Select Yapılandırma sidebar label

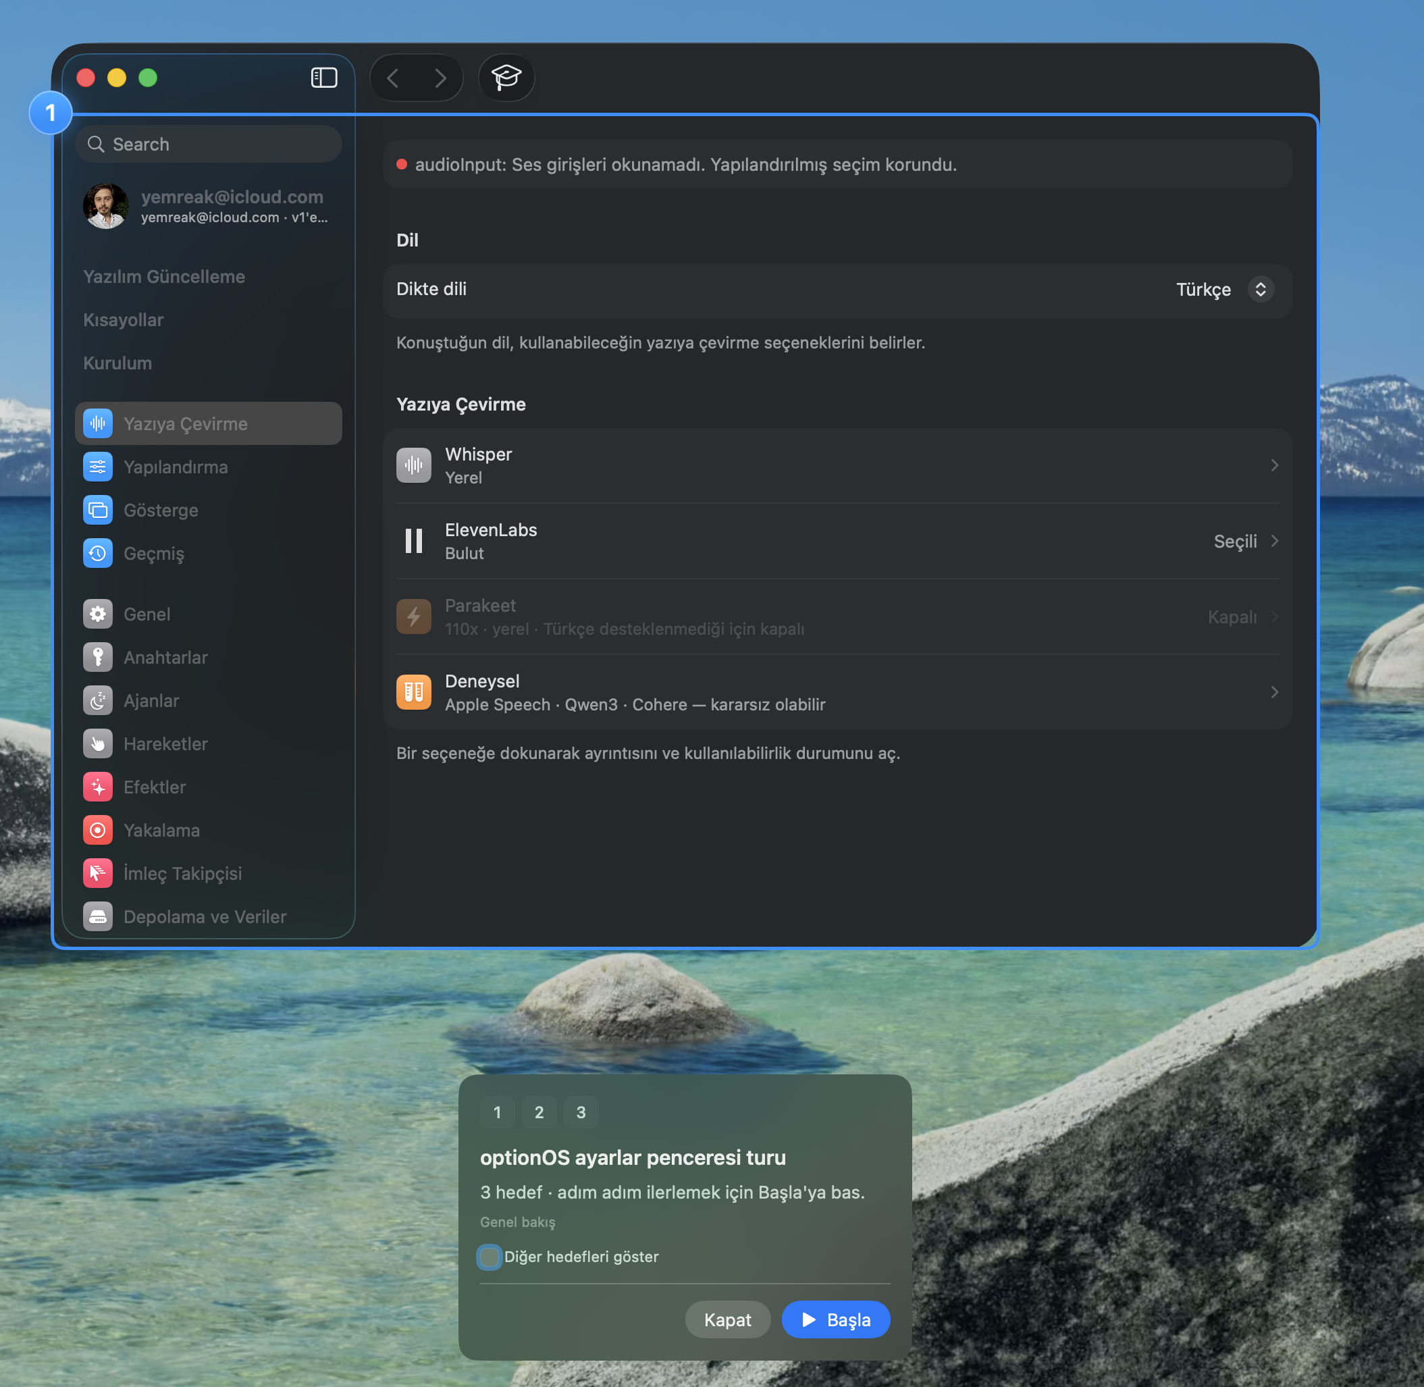point(176,467)
